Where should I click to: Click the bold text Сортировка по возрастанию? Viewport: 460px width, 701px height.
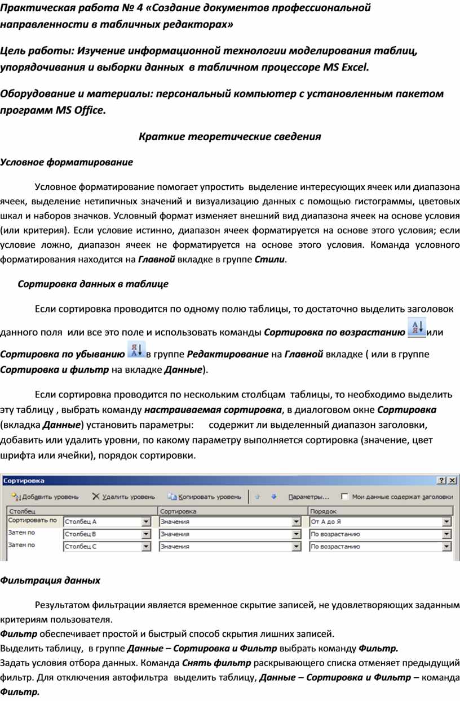(x=334, y=332)
